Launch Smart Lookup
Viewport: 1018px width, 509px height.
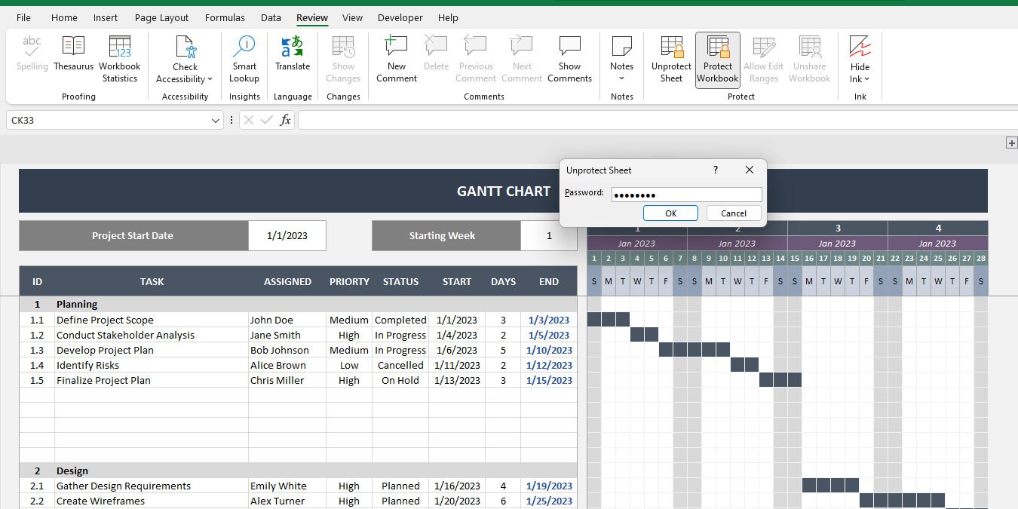point(244,57)
